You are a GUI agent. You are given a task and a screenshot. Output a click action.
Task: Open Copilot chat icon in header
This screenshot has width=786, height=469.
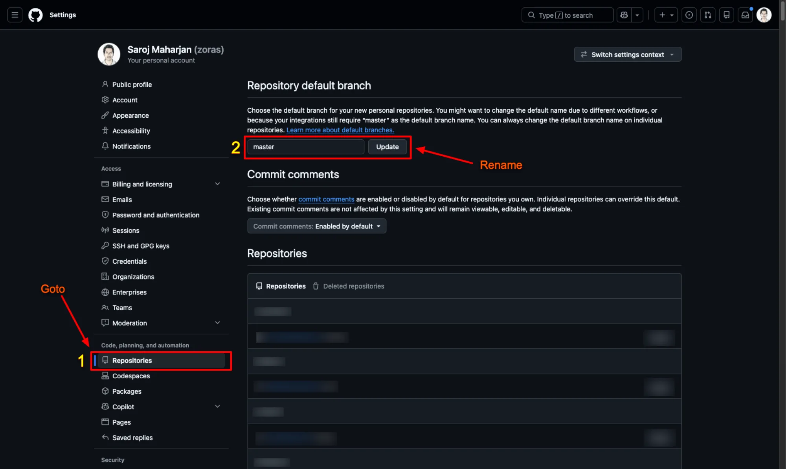[624, 15]
